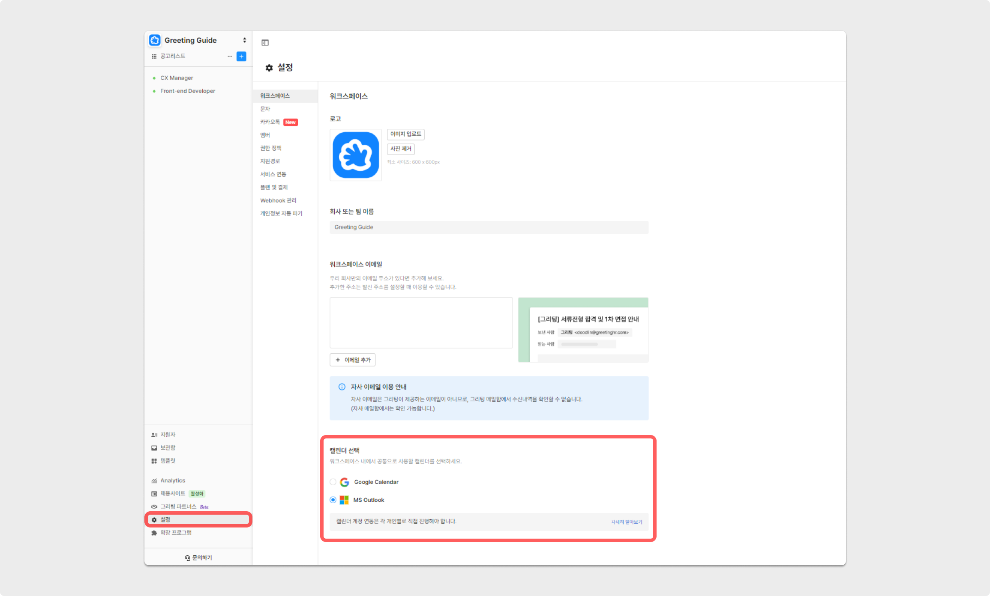
Task: Select the MS Outlook radio option
Action: point(333,500)
